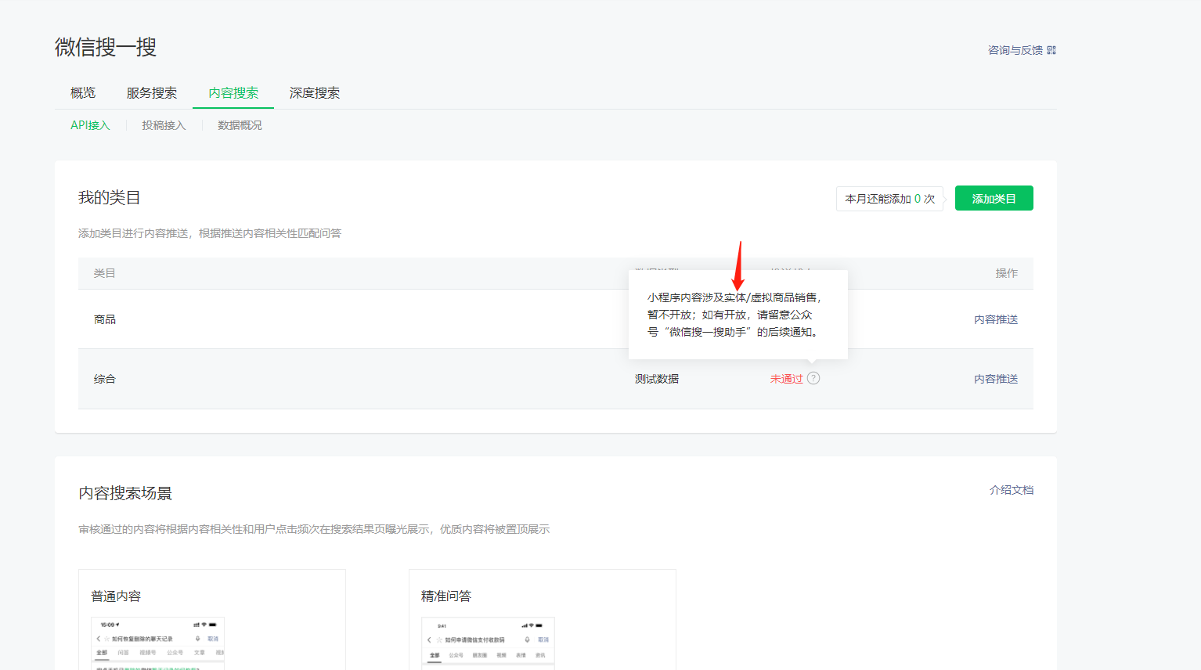
Task: Click the 我的类目 section heading
Action: pyautogui.click(x=110, y=198)
